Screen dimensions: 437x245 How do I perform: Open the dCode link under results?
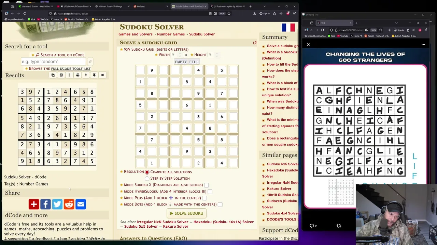40,177
